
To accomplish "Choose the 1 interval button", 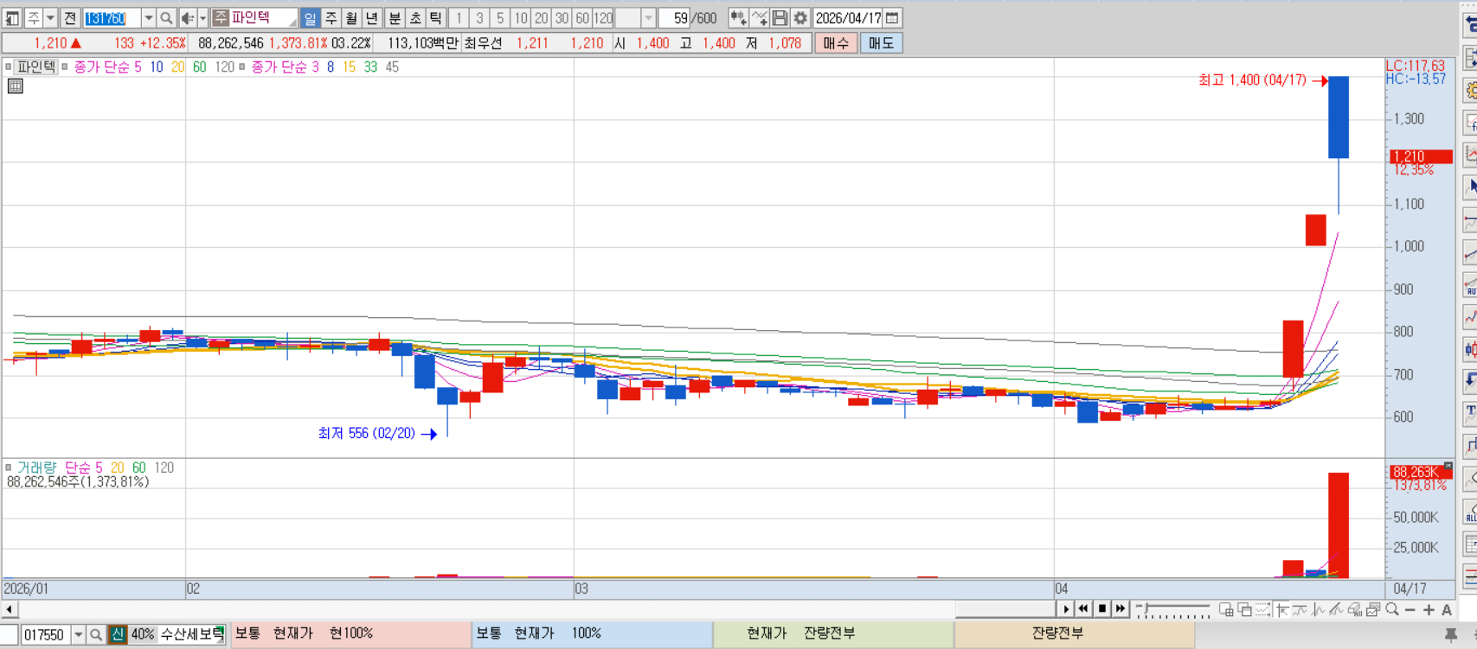I will point(459,18).
